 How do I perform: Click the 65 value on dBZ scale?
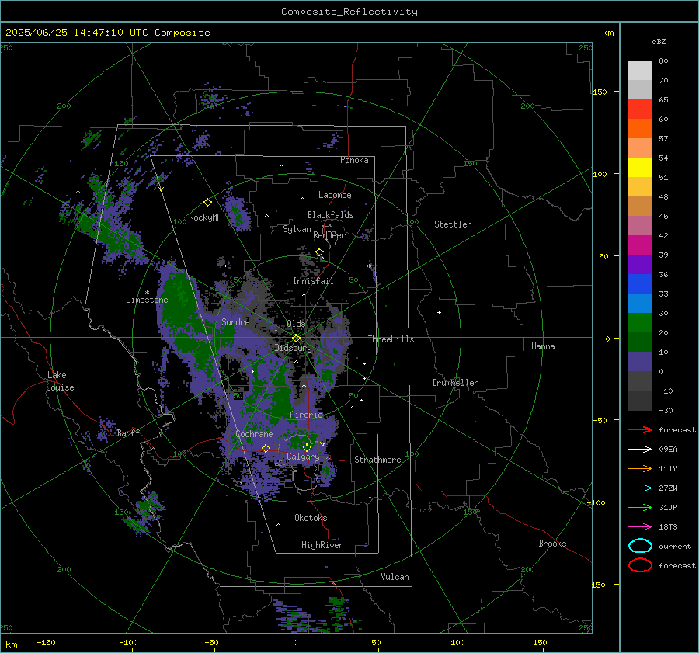click(x=663, y=100)
